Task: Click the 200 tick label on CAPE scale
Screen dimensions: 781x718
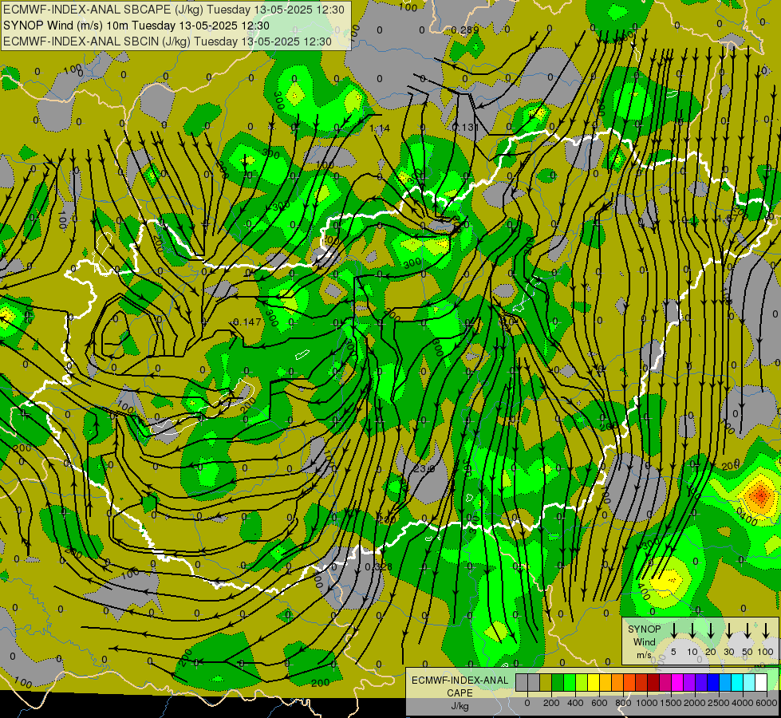Action: [551, 703]
